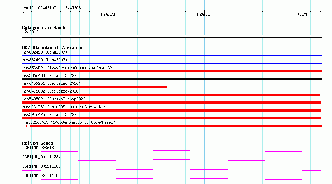
Task: Select the red bar of nsv5946425
Action: 172,118
